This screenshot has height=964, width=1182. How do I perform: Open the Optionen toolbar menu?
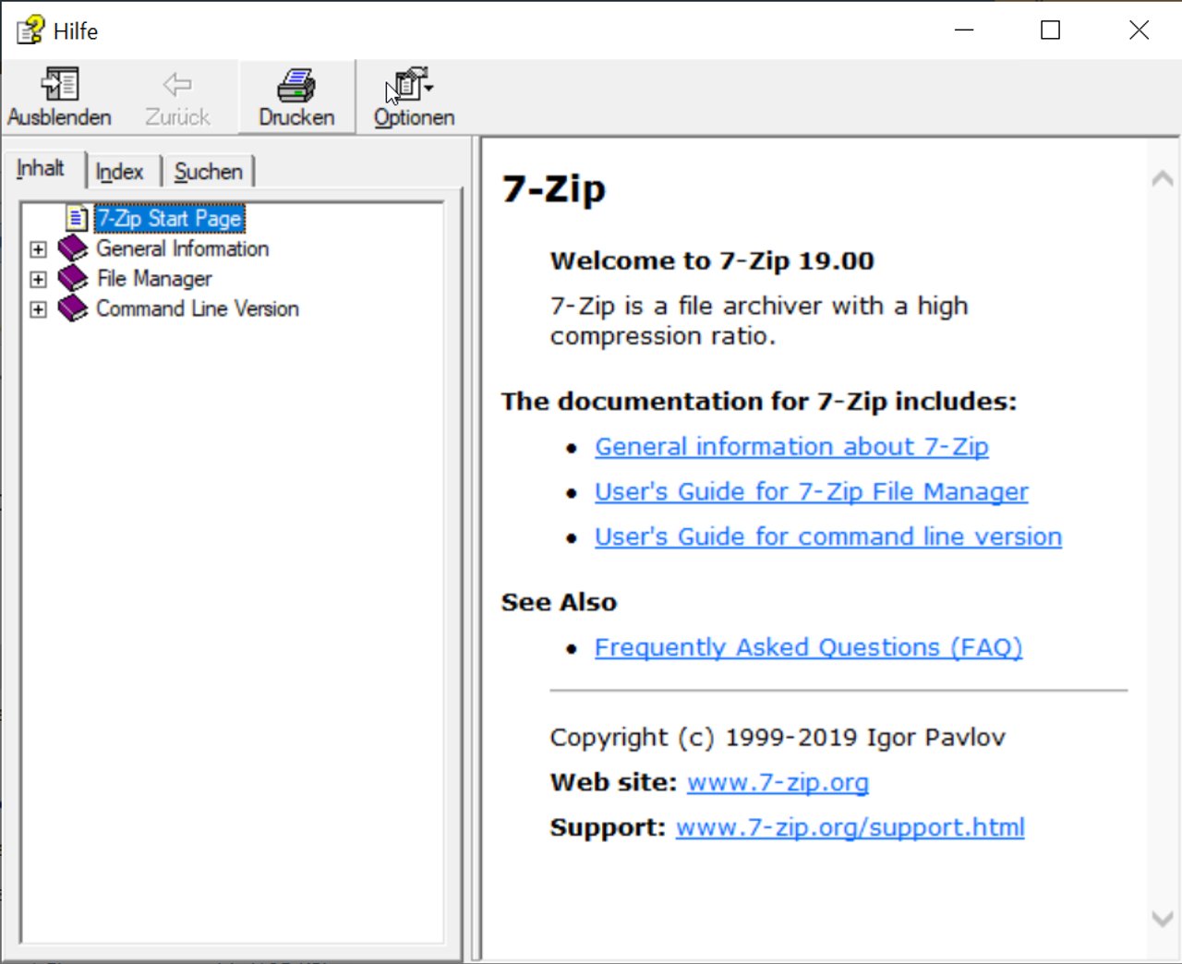tap(414, 97)
